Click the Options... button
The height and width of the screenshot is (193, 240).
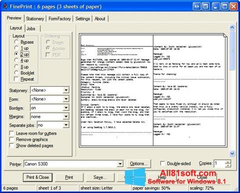tap(138, 164)
